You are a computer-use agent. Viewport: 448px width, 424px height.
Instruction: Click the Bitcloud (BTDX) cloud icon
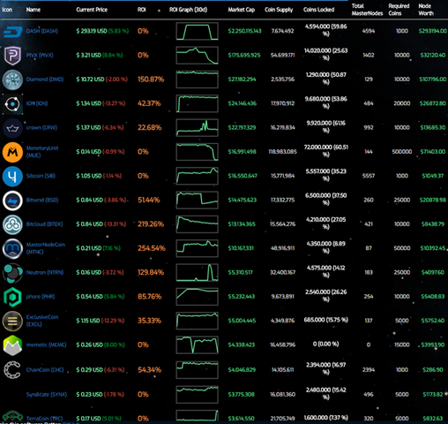point(12,224)
